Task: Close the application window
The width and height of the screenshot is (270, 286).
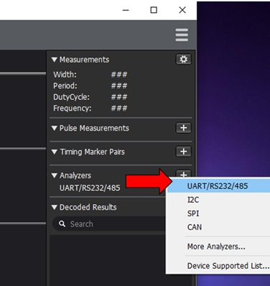Action: pyautogui.click(x=182, y=10)
